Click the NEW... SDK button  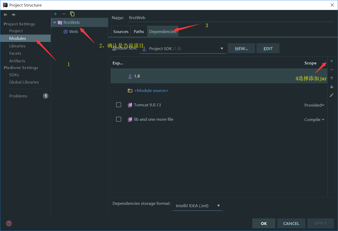241,48
